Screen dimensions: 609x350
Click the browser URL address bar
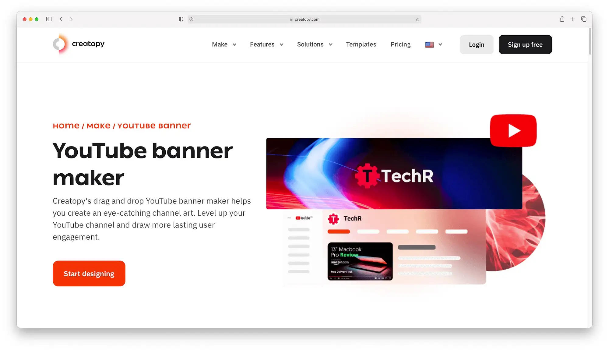coord(304,19)
